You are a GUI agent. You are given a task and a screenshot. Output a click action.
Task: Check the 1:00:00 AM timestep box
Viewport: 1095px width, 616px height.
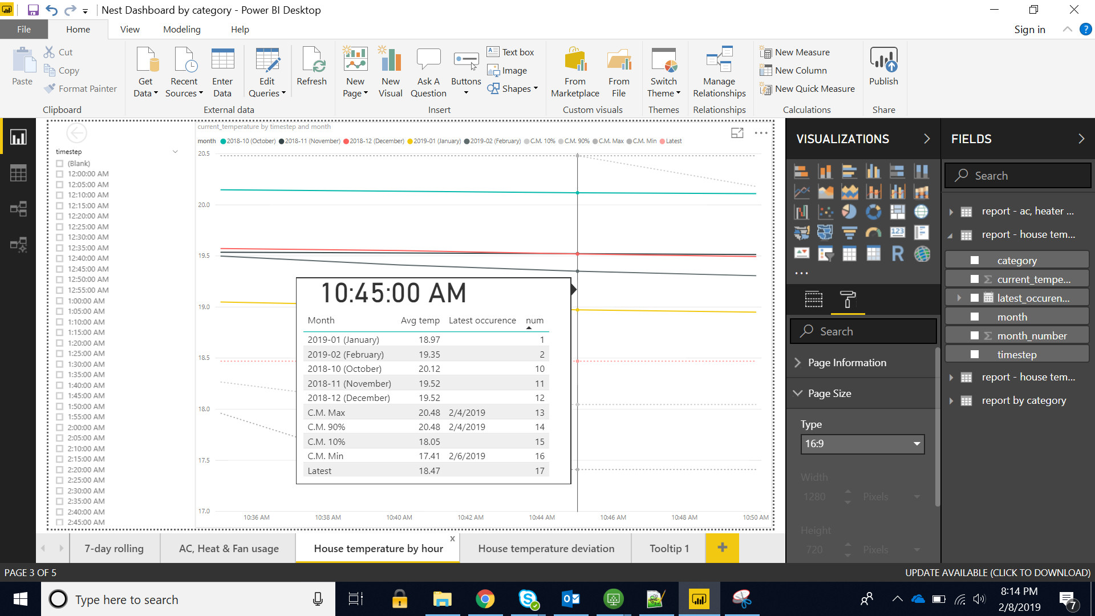pyautogui.click(x=59, y=301)
